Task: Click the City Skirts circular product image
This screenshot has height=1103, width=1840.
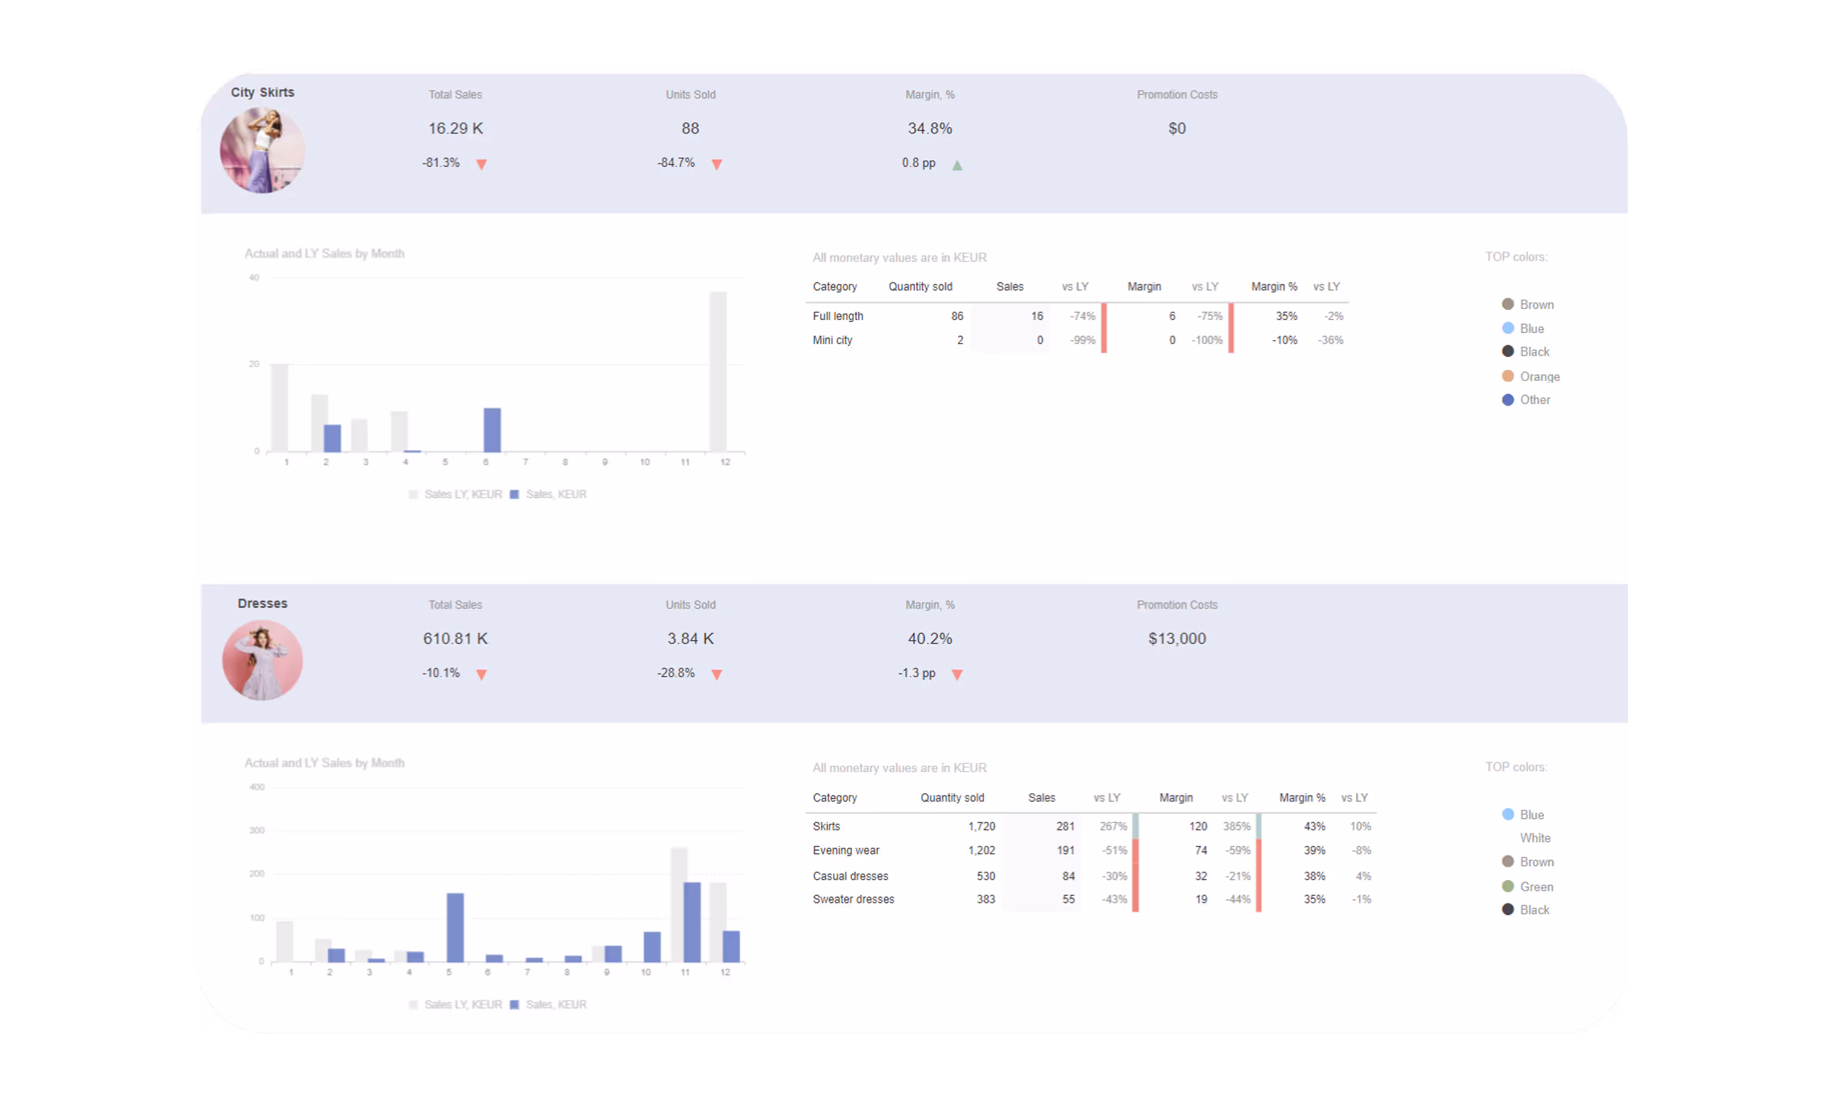Action: (262, 151)
